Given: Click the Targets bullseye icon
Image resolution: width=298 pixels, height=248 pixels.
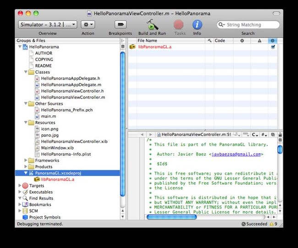Looking at the screenshot, I should [25, 186].
